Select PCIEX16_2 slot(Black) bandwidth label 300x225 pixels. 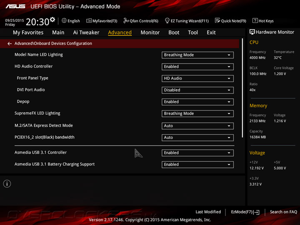(x=45, y=137)
